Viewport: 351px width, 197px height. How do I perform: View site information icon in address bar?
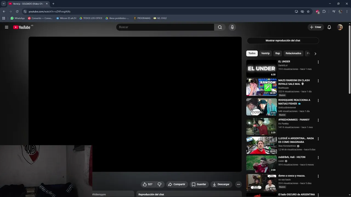[x=25, y=11]
